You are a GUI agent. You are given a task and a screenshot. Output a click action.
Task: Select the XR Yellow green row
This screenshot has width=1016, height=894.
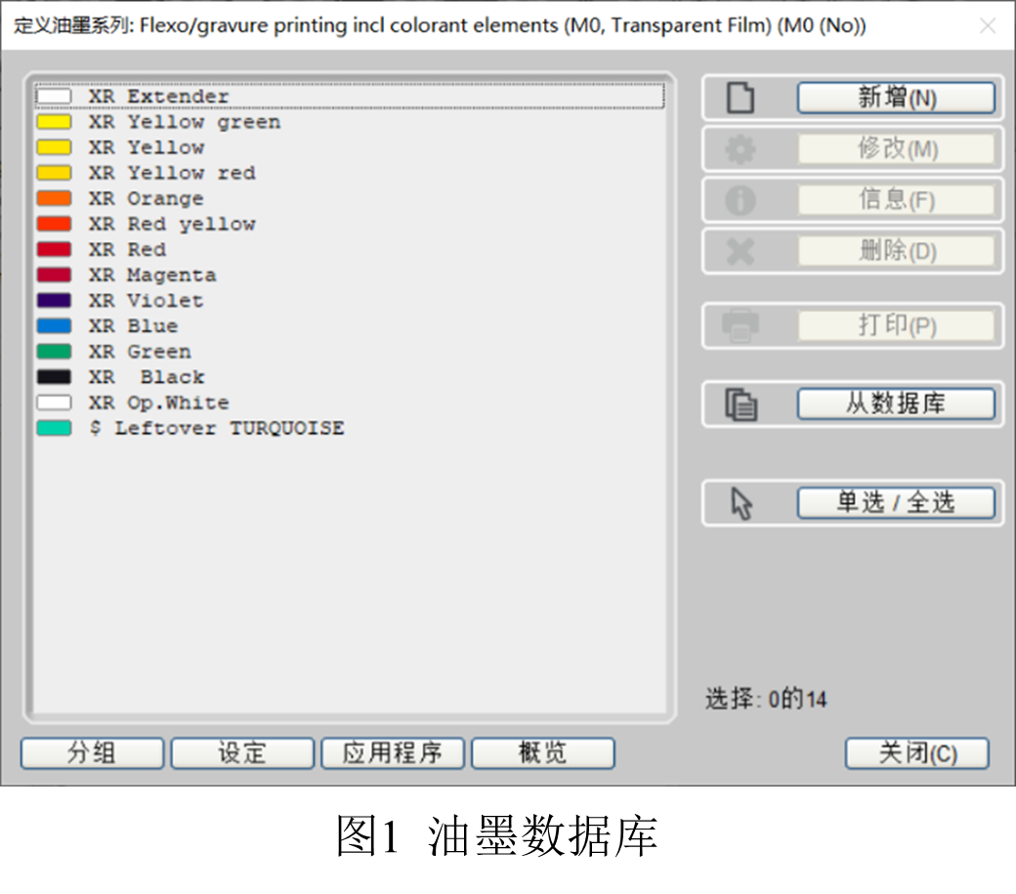350,122
